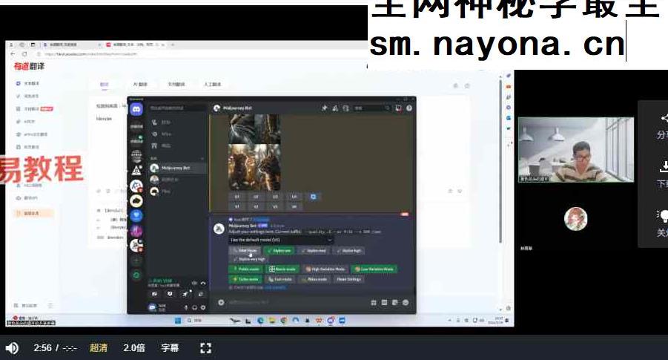
Task: Disconnect from the voice call icon
Action: [x=203, y=284]
